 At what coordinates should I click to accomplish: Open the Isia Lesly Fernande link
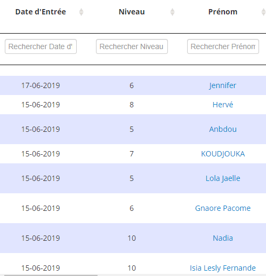coord(223,268)
